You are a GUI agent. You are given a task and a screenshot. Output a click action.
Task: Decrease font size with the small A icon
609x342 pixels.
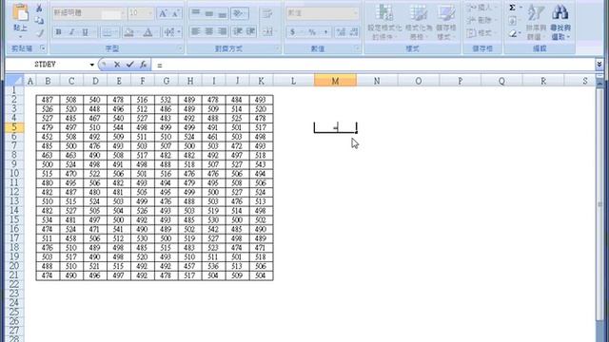[x=175, y=13]
